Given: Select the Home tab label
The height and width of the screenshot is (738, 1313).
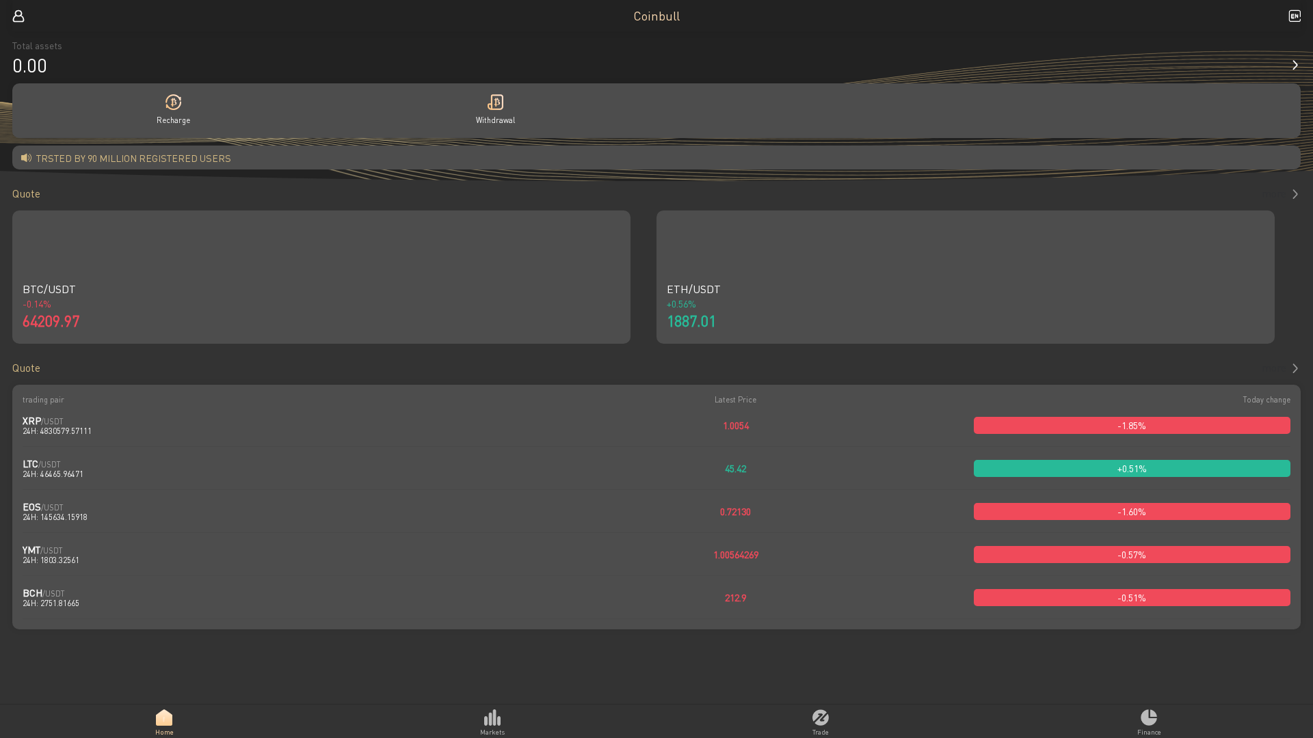Looking at the screenshot, I should pos(164,733).
